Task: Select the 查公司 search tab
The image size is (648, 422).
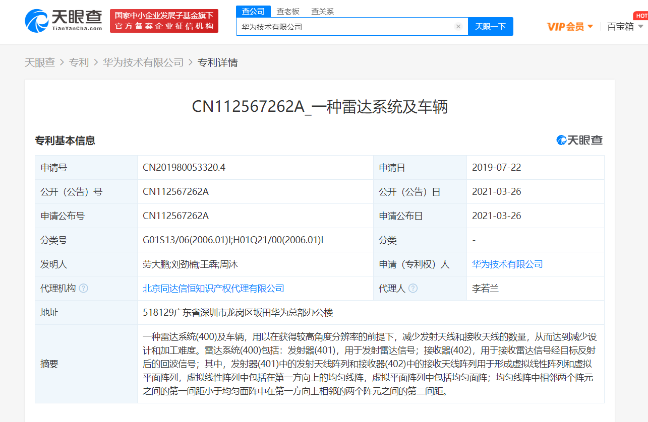Action: pos(253,11)
